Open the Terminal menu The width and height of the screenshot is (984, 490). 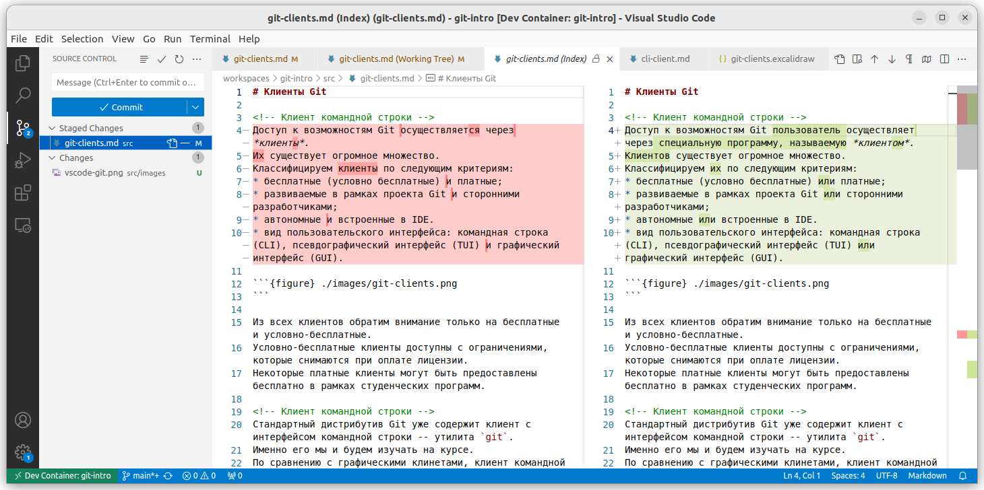pos(210,39)
